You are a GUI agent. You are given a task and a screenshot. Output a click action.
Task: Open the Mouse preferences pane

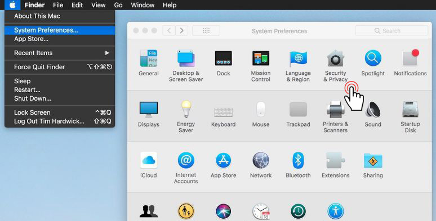[261, 114]
